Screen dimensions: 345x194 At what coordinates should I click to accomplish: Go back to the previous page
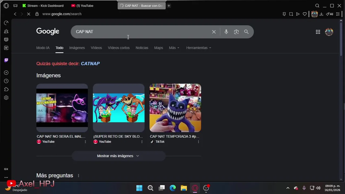pyautogui.click(x=15, y=14)
